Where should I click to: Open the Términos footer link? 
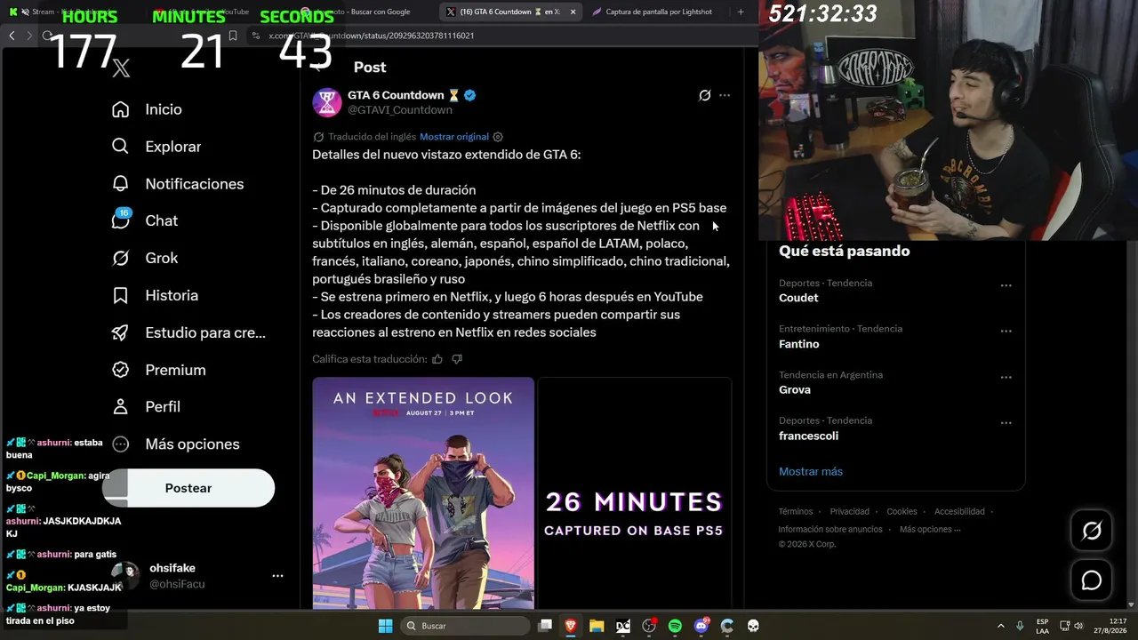click(796, 511)
